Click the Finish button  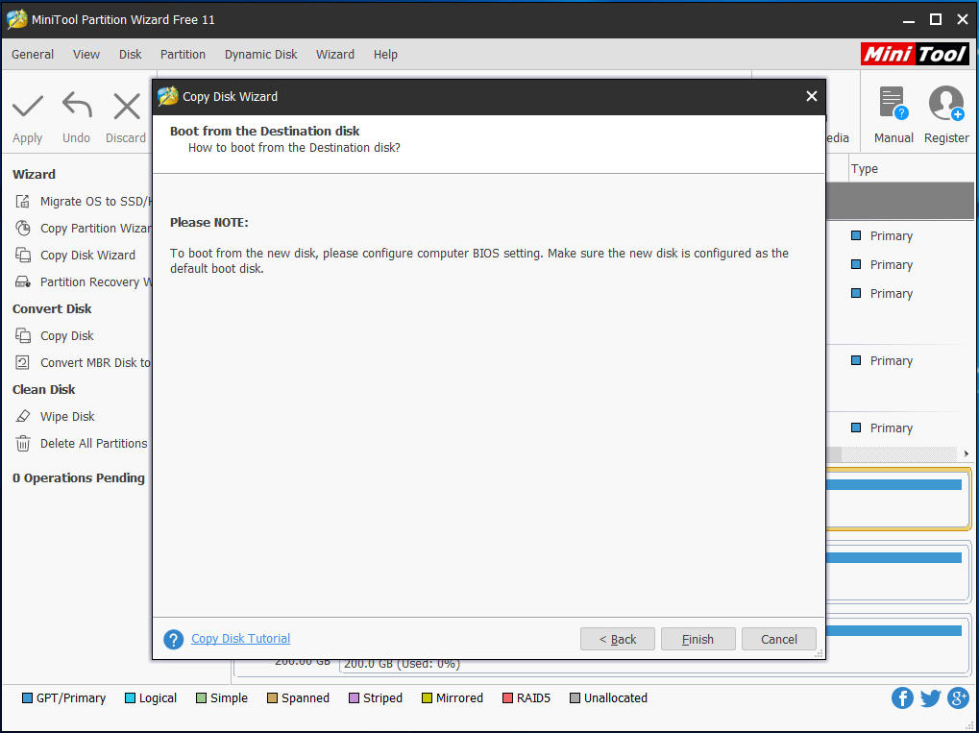tap(698, 639)
